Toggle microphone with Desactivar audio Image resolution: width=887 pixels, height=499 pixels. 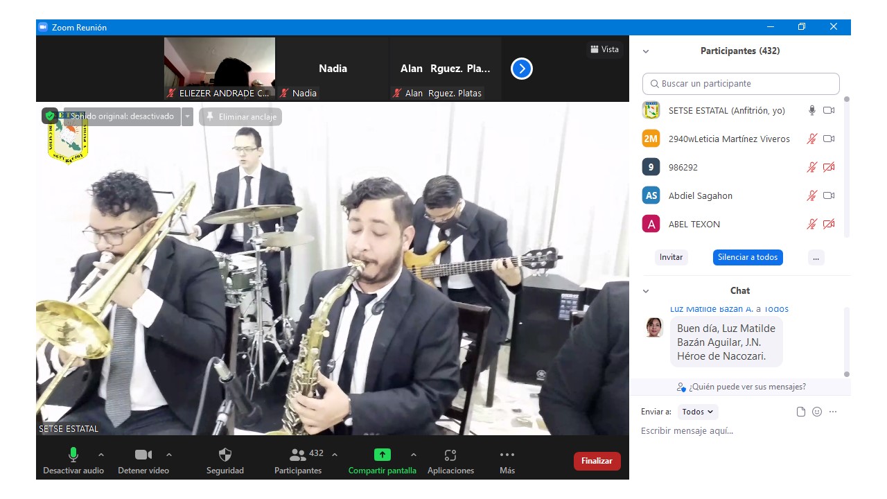pos(73,455)
